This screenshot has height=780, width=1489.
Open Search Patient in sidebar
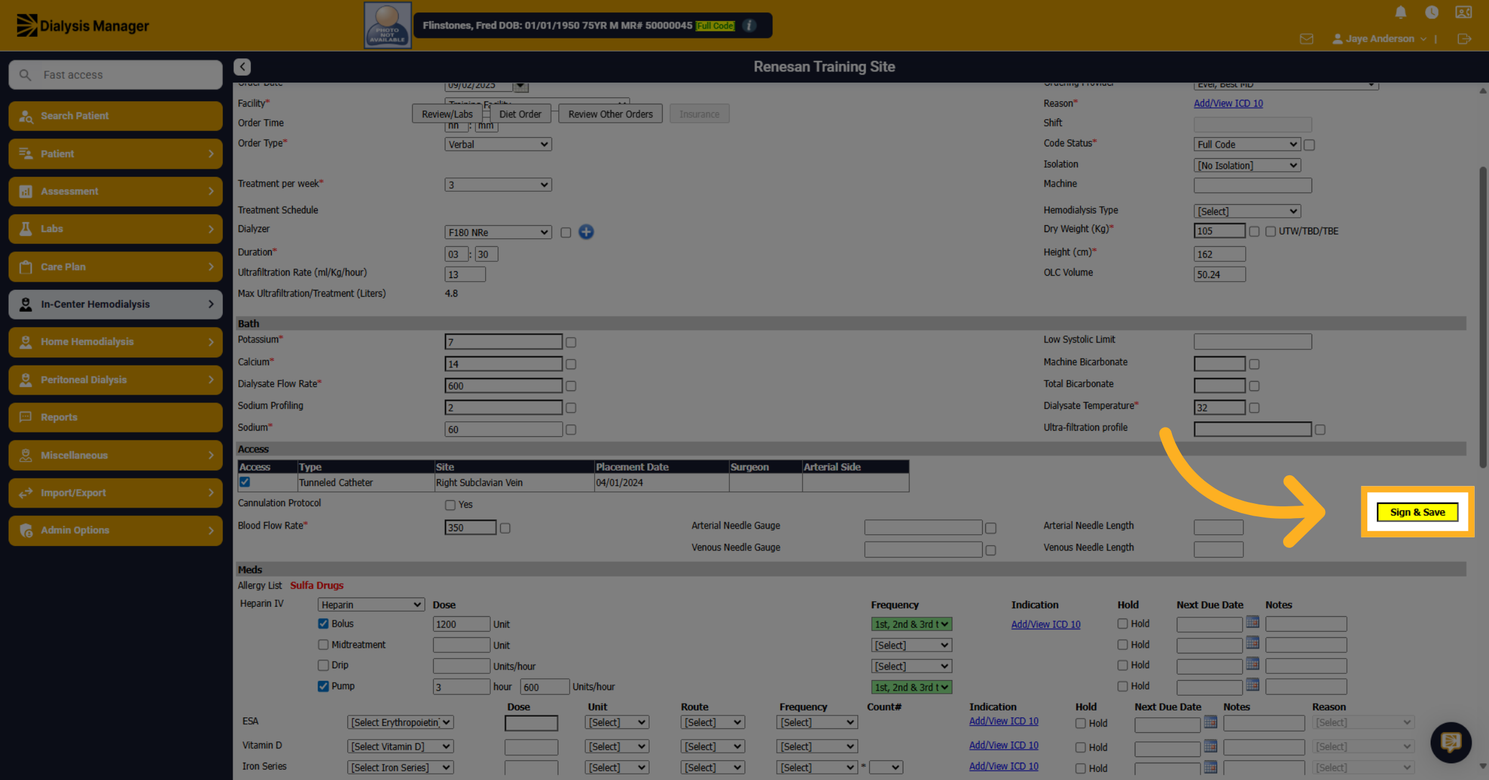pyautogui.click(x=116, y=116)
